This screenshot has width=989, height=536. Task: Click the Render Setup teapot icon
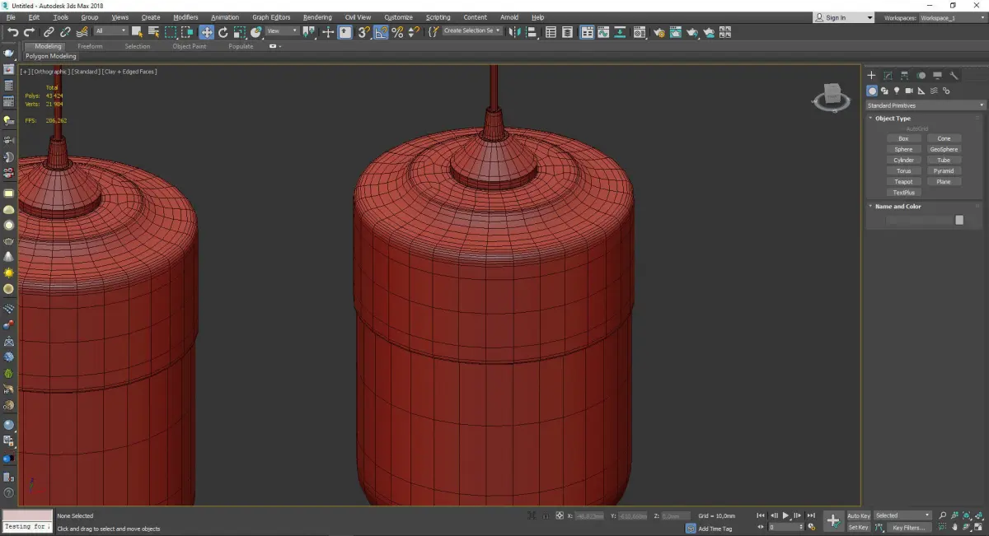659,32
